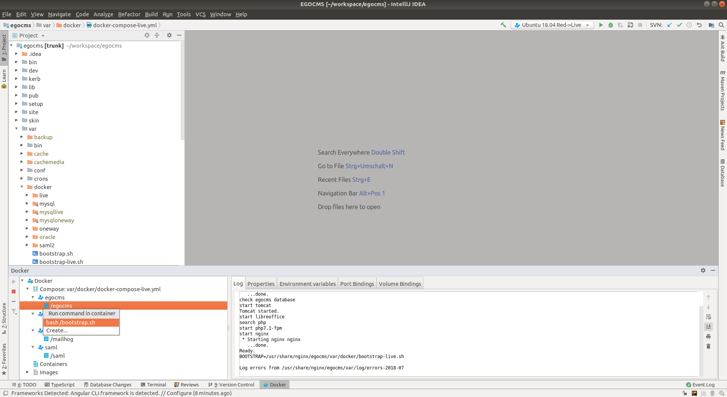Collapse the Compose node in the Docker tree
727x397 pixels.
tap(28, 289)
